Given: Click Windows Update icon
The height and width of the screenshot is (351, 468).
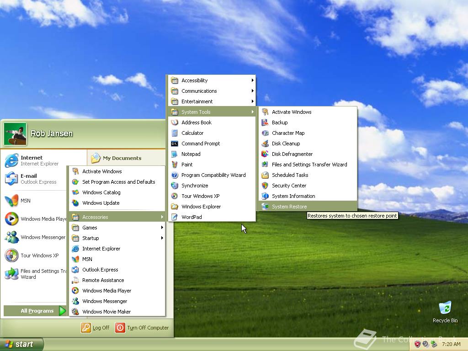Looking at the screenshot, I should coord(75,203).
